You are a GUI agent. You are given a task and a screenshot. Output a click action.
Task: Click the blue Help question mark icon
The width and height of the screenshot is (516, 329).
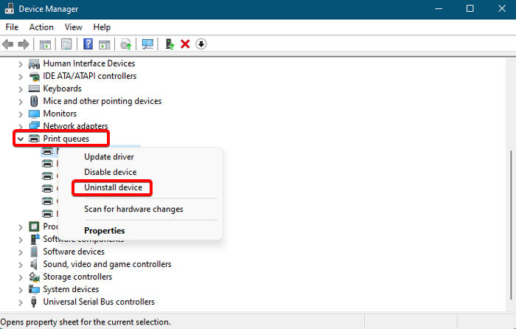click(88, 44)
